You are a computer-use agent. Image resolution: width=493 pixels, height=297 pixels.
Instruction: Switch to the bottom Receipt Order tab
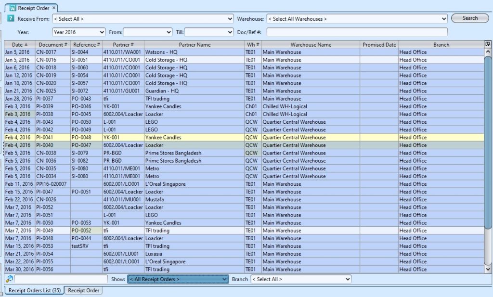coord(84,290)
